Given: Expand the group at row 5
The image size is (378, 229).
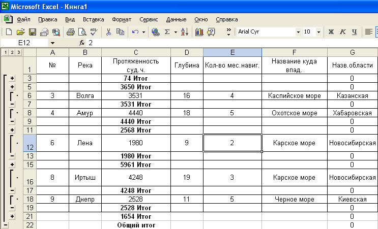Looking at the screenshot, I should tap(12, 87).
